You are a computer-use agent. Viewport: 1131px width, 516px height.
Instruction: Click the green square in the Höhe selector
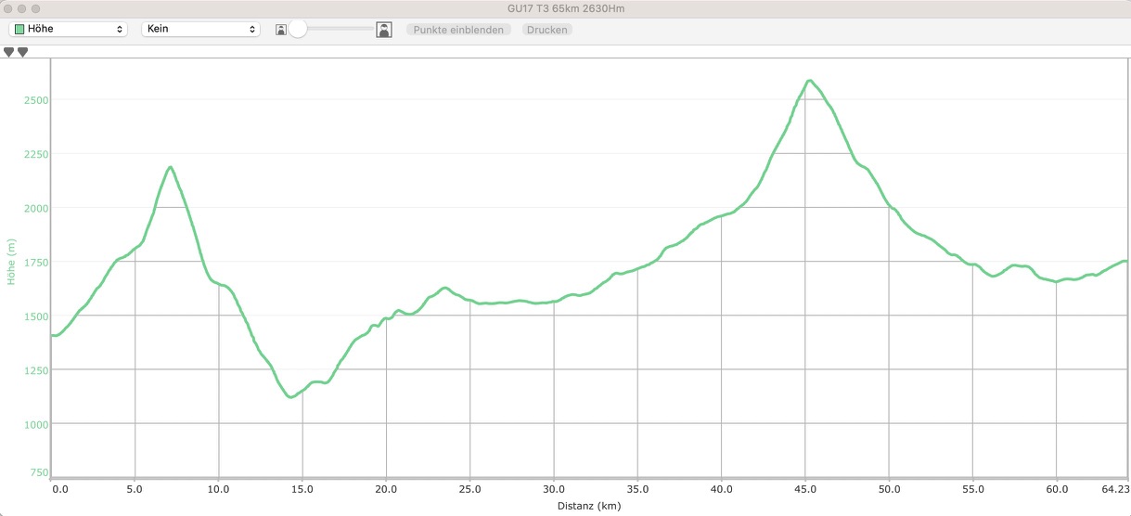[x=19, y=30]
